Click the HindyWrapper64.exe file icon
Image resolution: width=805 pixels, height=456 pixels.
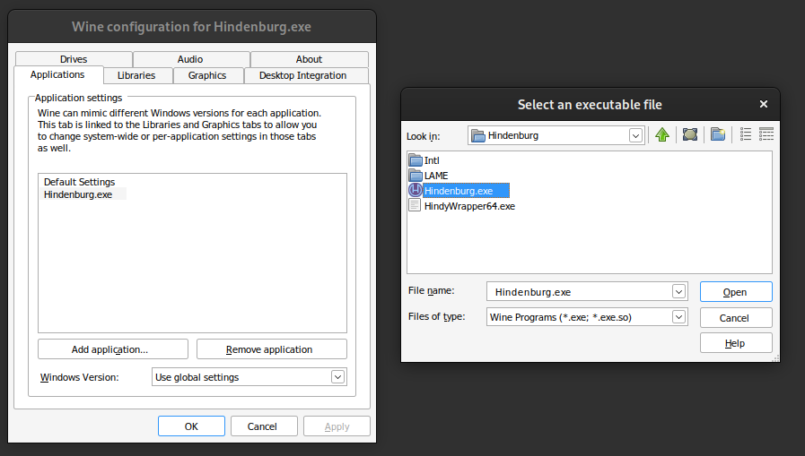pos(415,205)
